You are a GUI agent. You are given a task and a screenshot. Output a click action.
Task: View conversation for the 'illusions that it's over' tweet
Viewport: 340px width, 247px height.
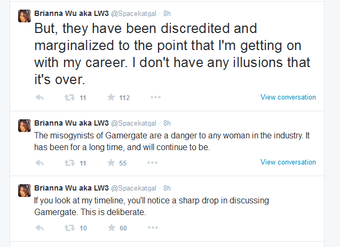point(288,97)
